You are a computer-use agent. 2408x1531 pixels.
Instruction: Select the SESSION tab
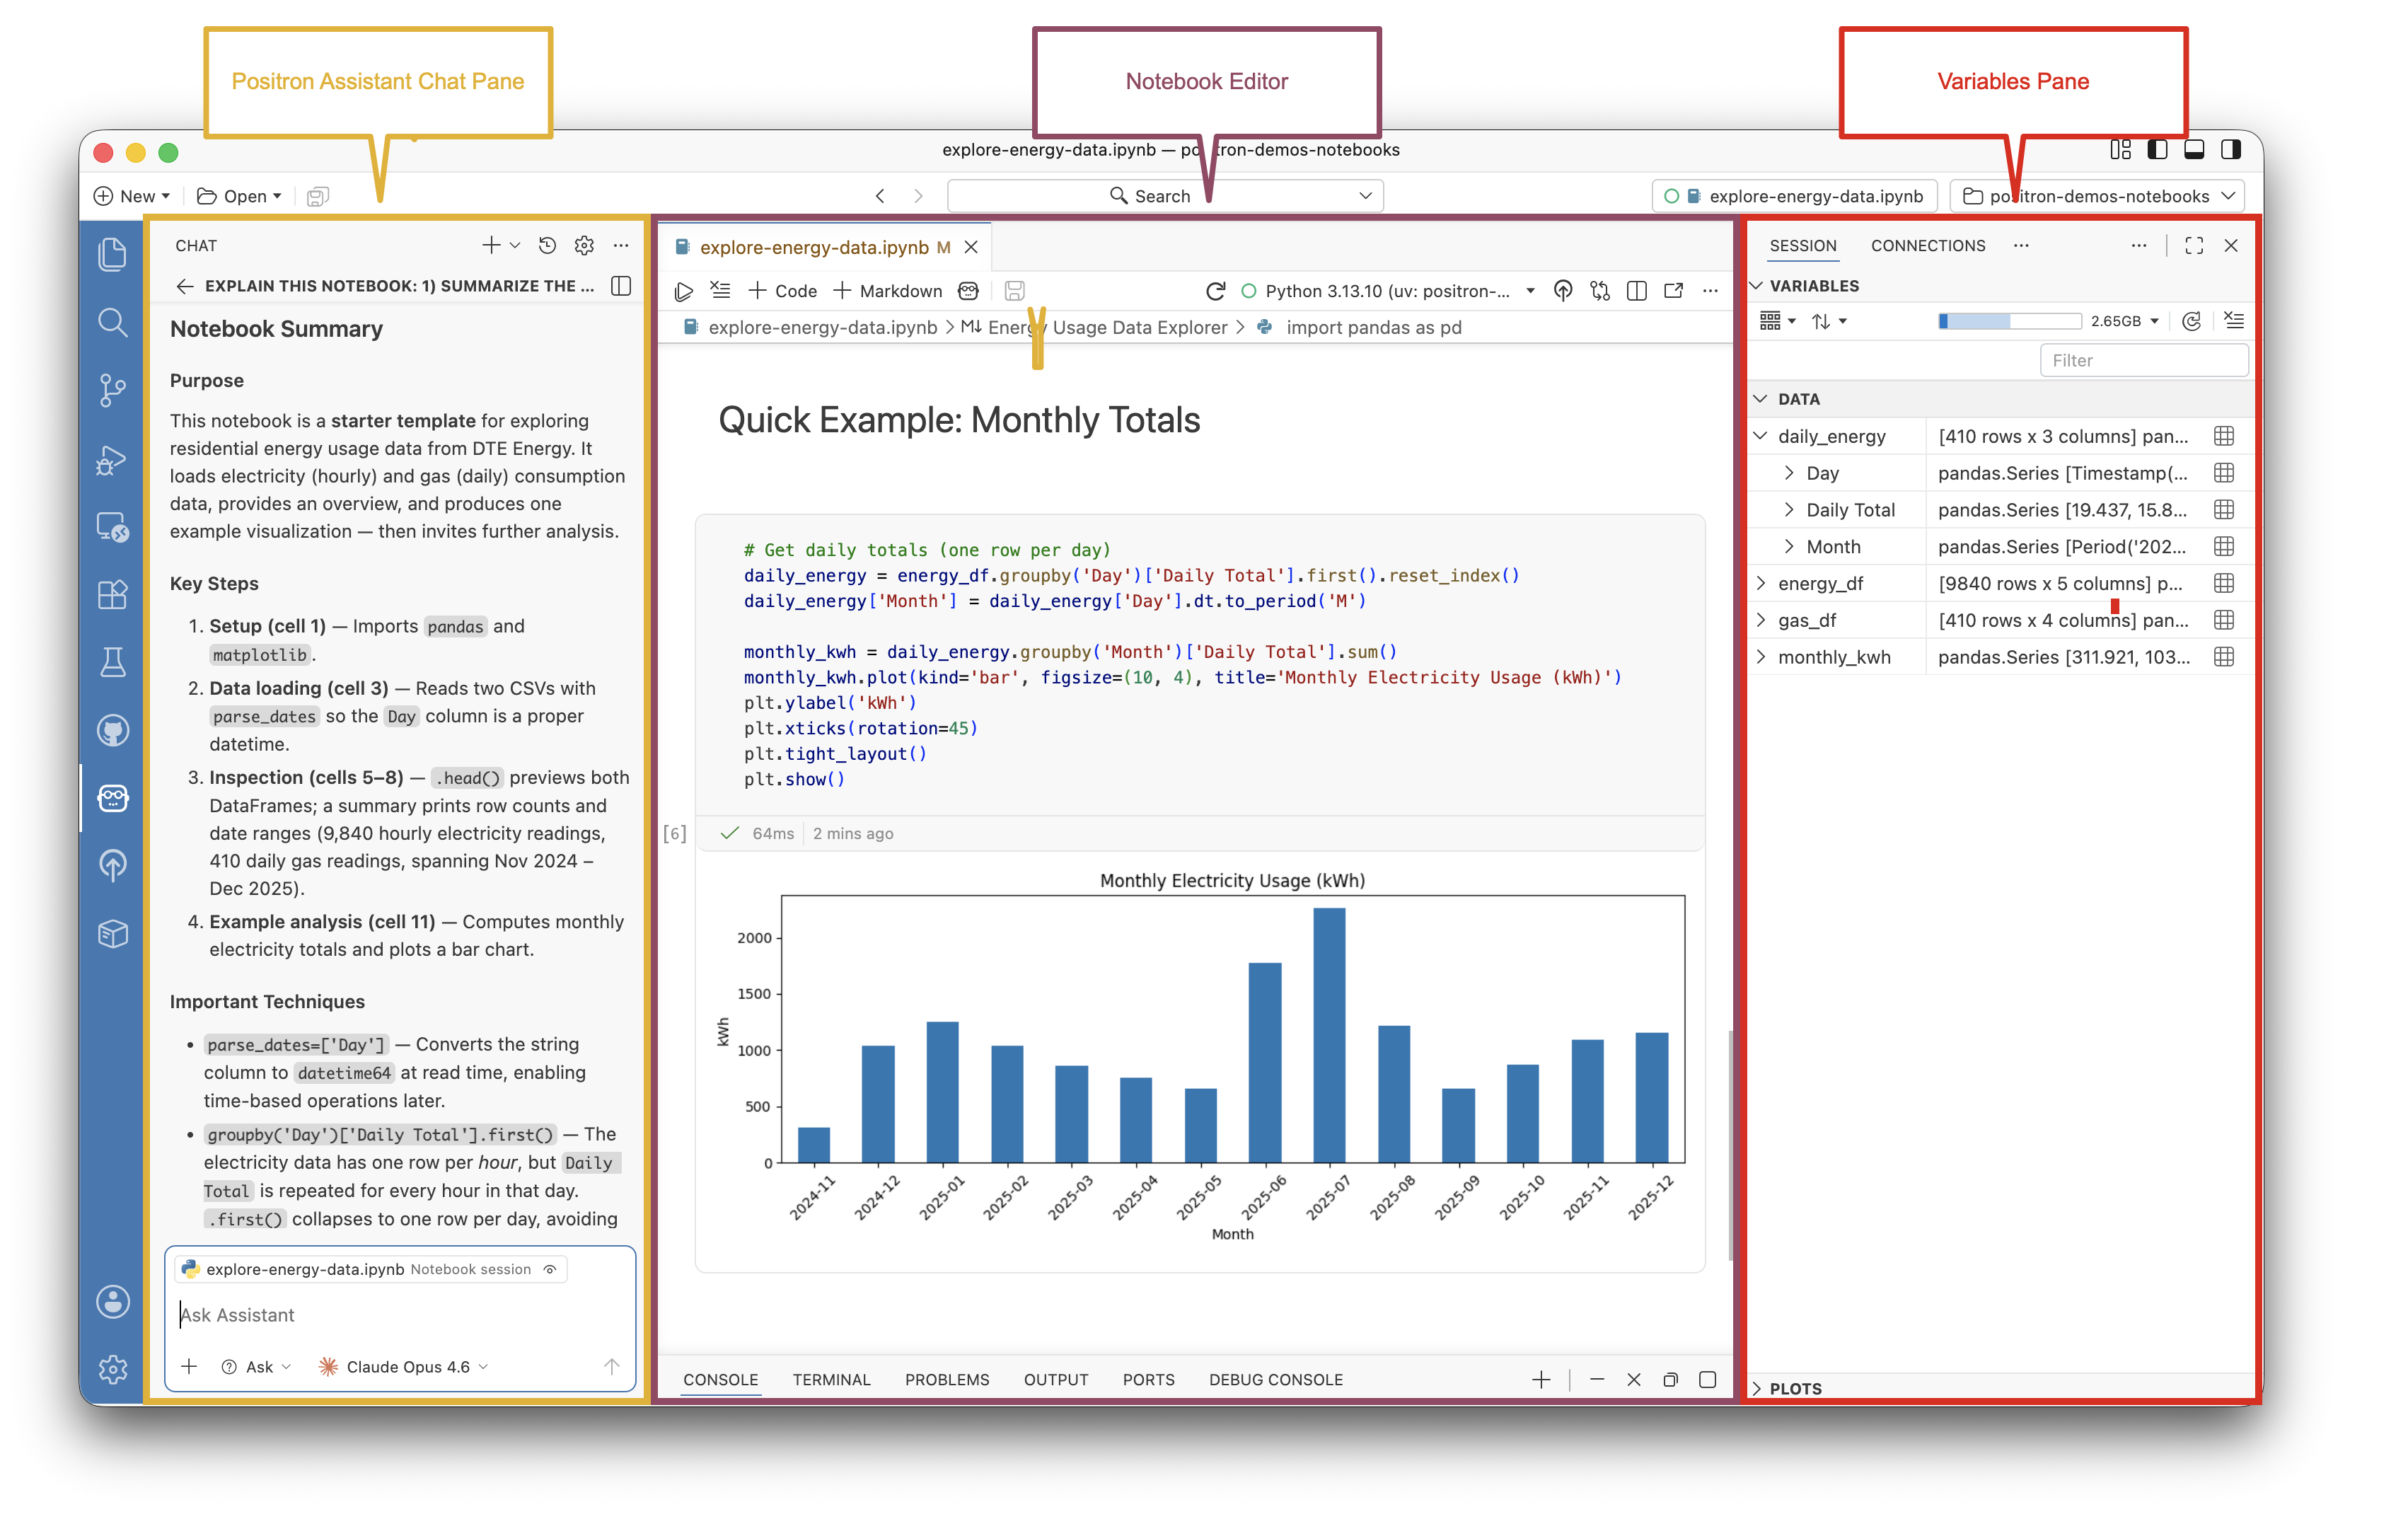(x=1803, y=245)
